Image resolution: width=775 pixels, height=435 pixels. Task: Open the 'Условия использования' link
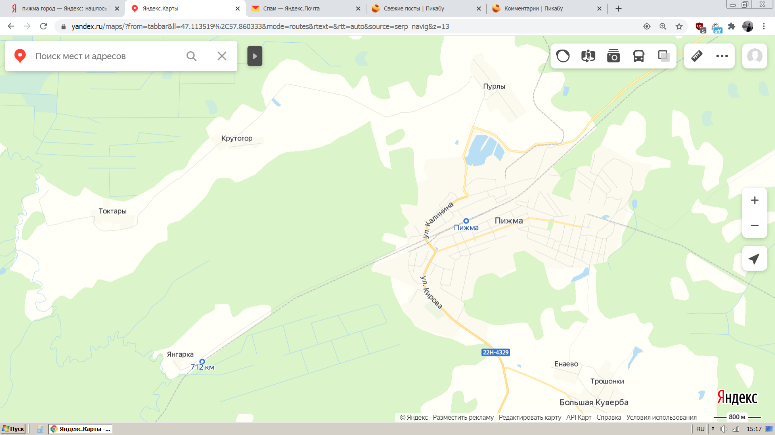tap(661, 417)
